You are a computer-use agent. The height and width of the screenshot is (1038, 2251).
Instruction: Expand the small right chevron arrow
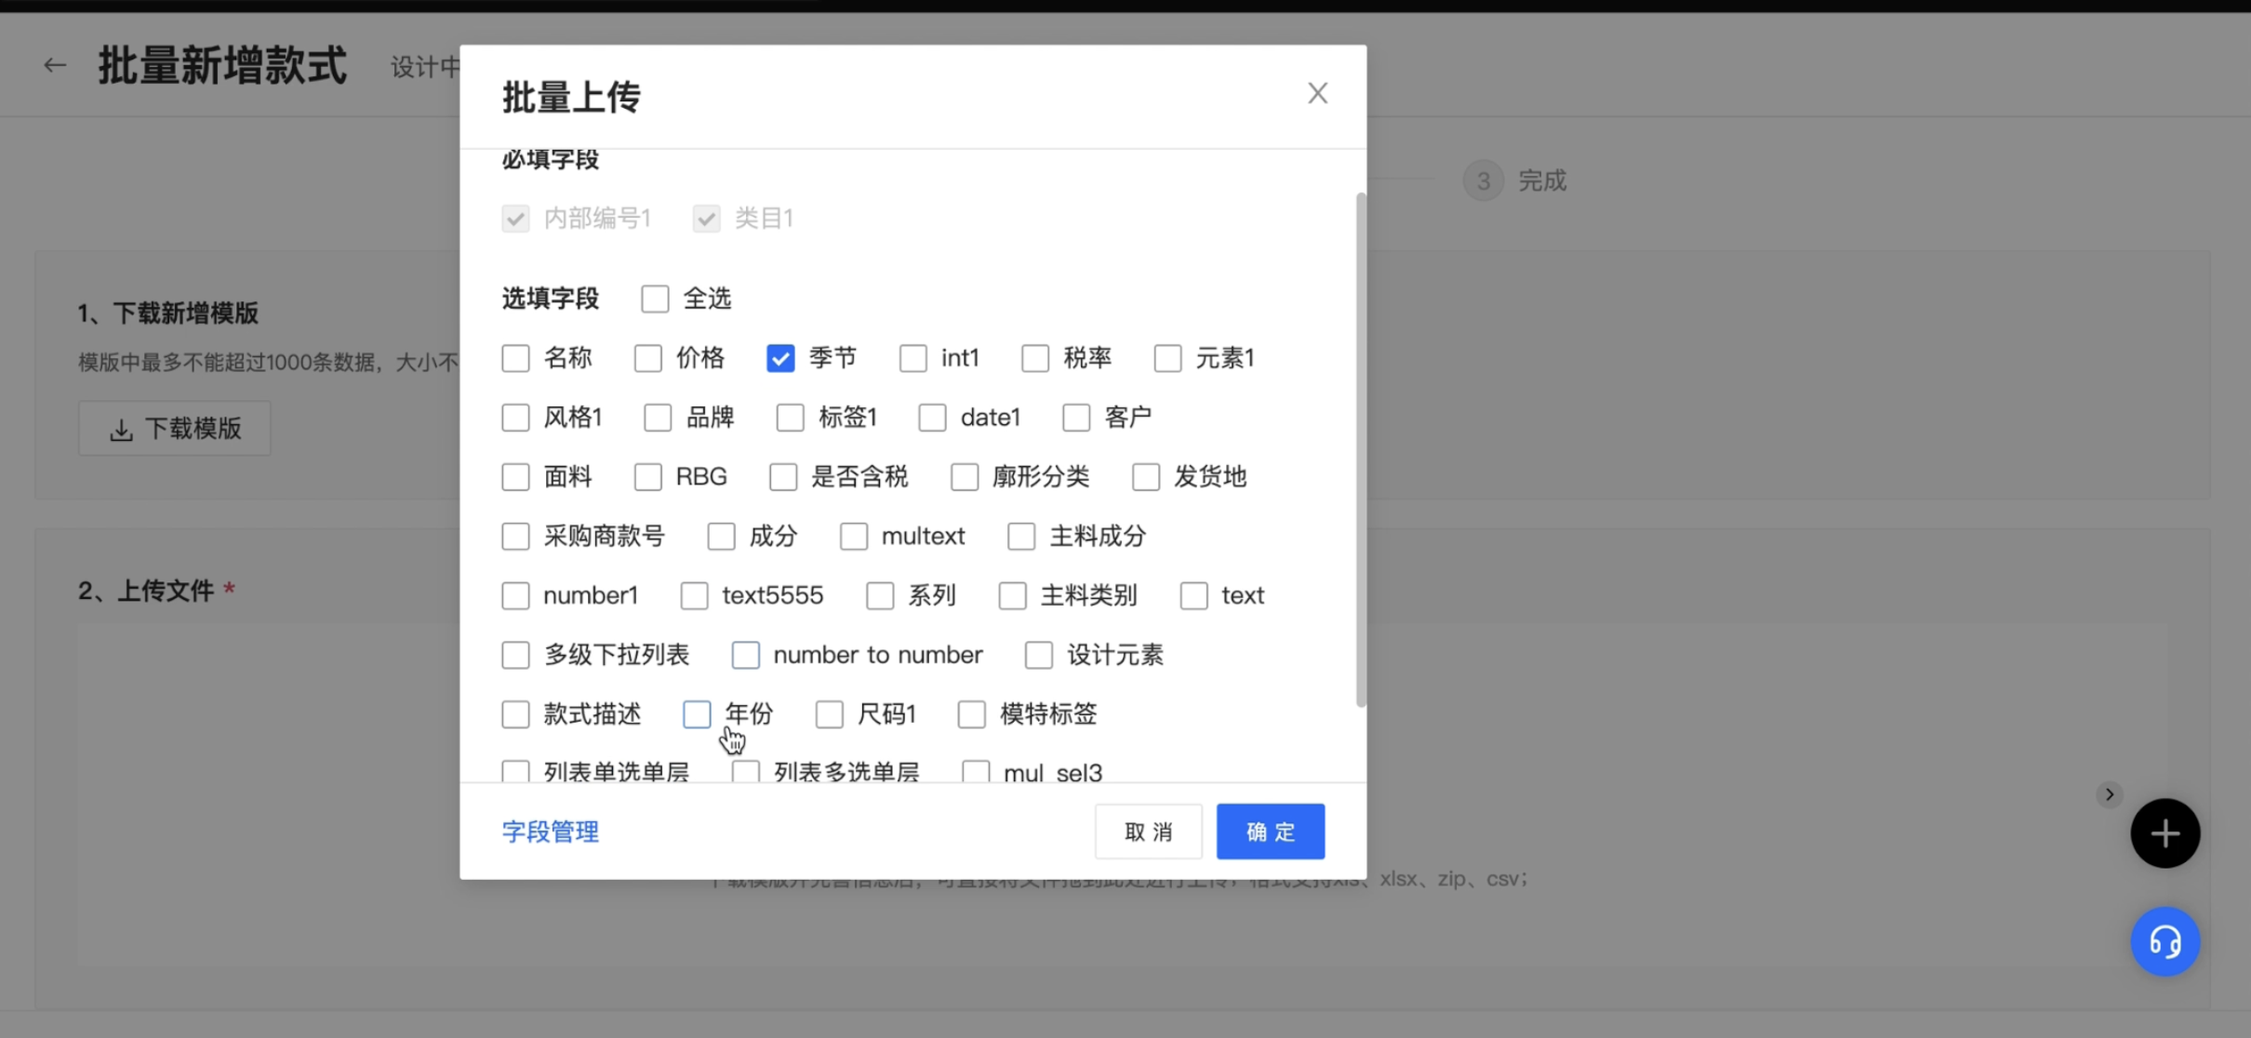coord(2109,794)
